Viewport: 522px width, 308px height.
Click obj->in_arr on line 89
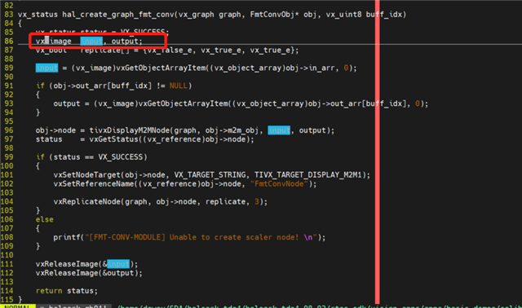pos(310,68)
